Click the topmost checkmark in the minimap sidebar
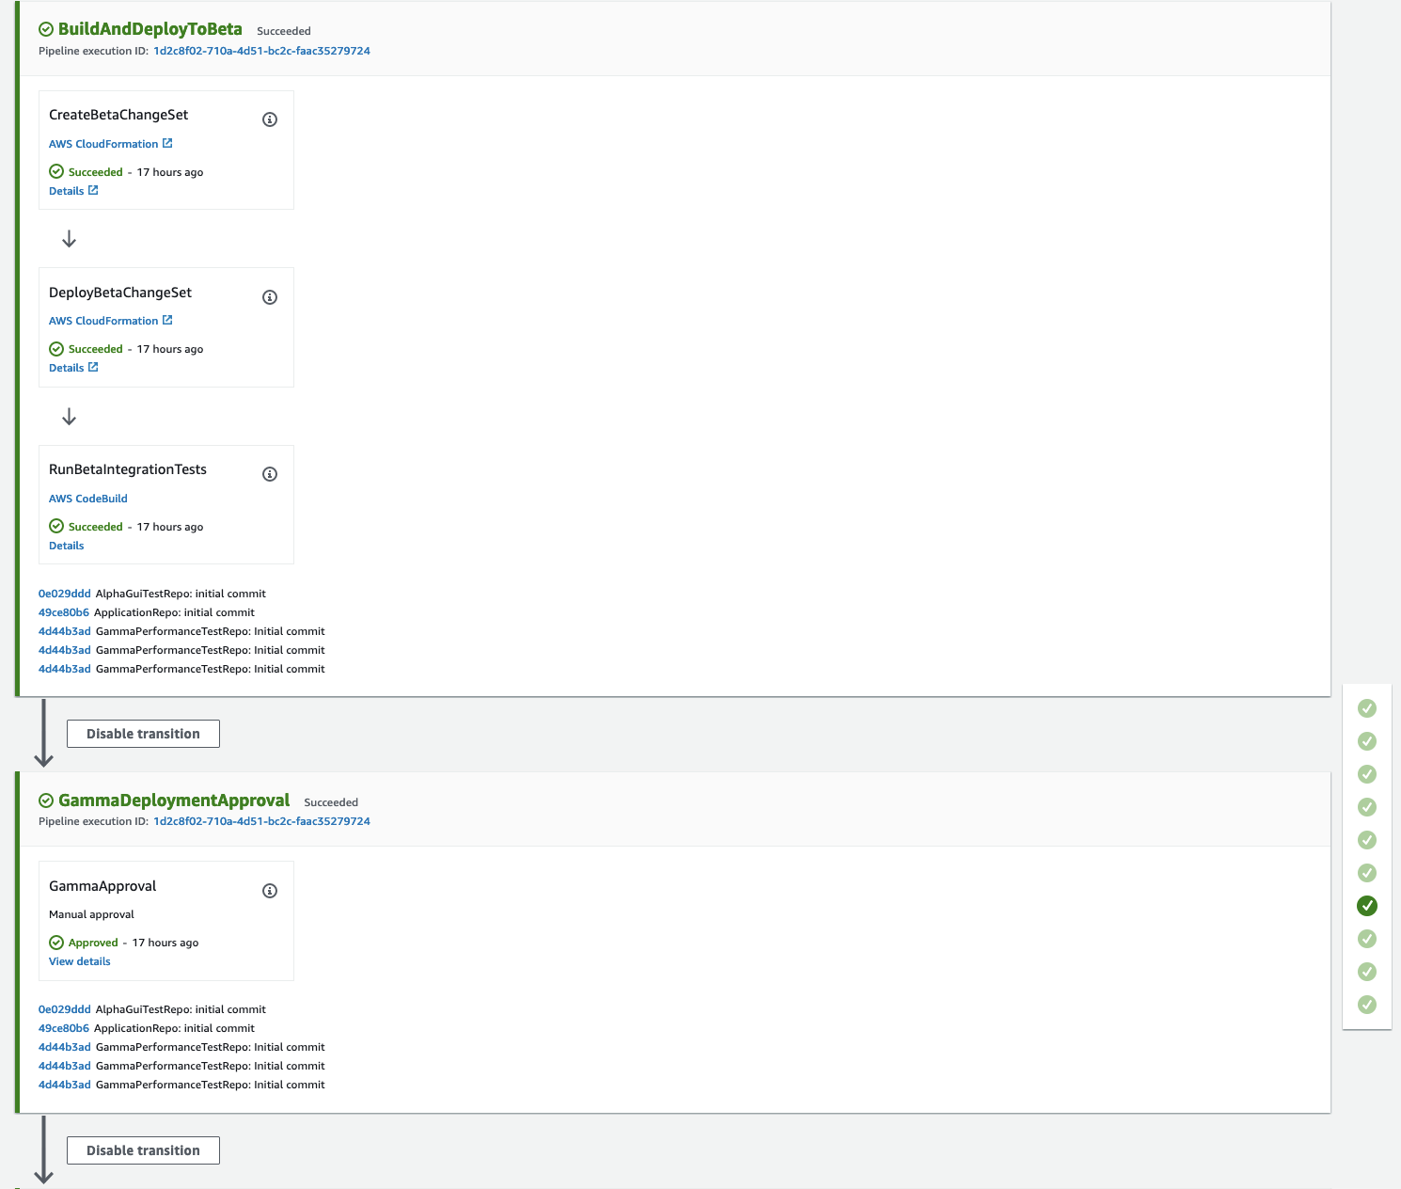Screen dimensions: 1401x1189 click(x=1366, y=708)
